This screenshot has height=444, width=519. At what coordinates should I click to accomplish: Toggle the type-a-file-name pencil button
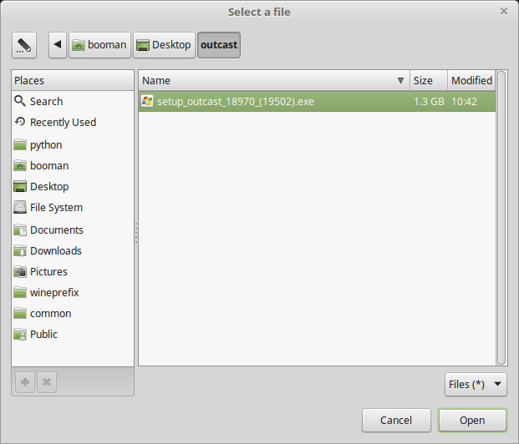tap(24, 45)
